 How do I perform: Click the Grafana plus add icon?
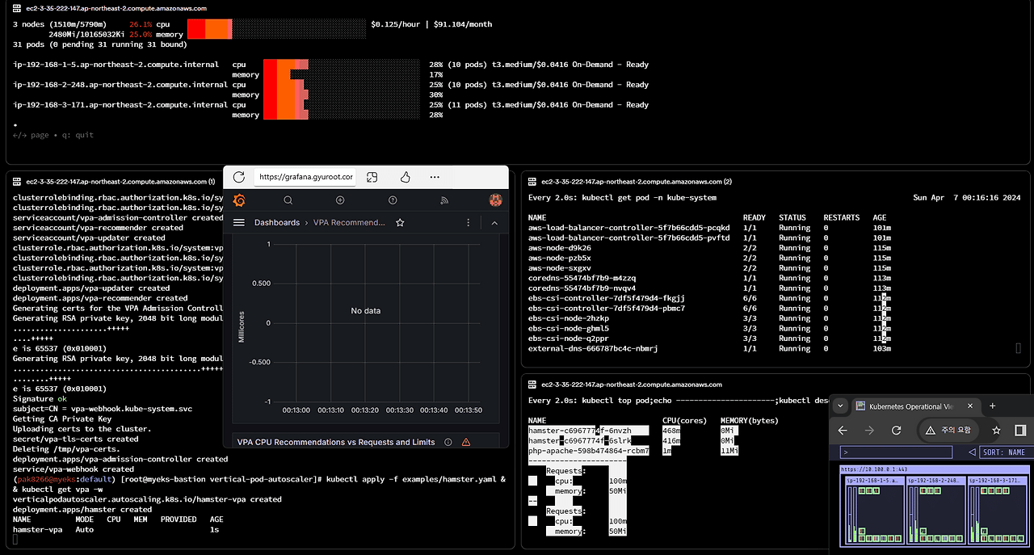pyautogui.click(x=340, y=200)
